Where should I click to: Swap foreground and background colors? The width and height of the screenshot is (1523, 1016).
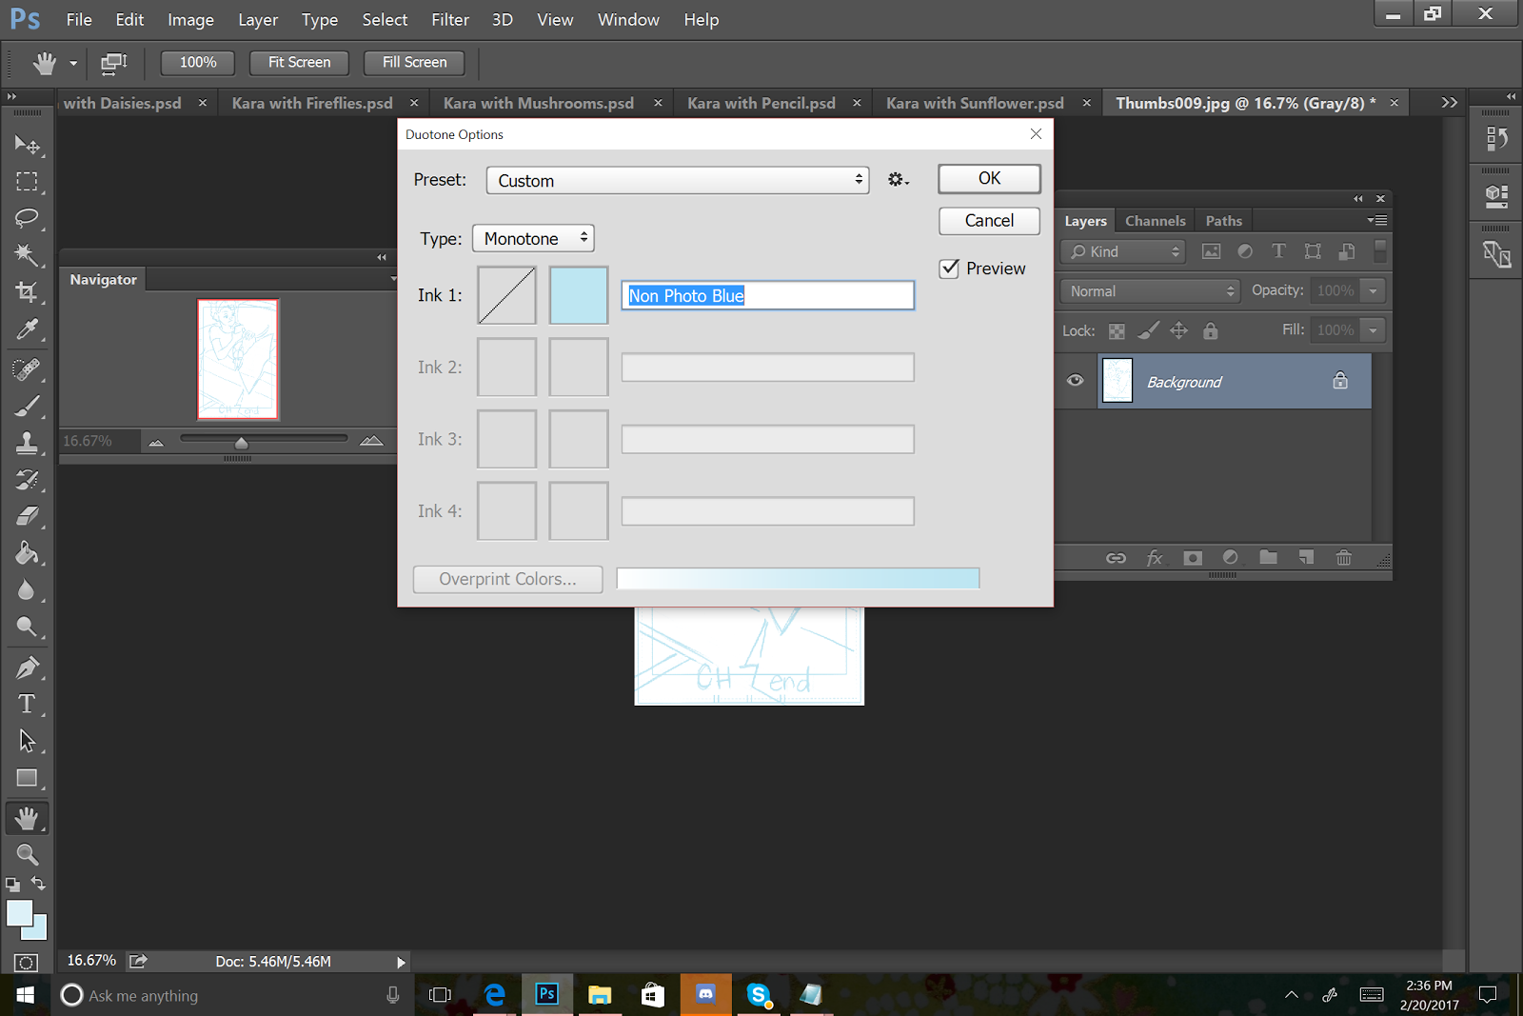[38, 884]
